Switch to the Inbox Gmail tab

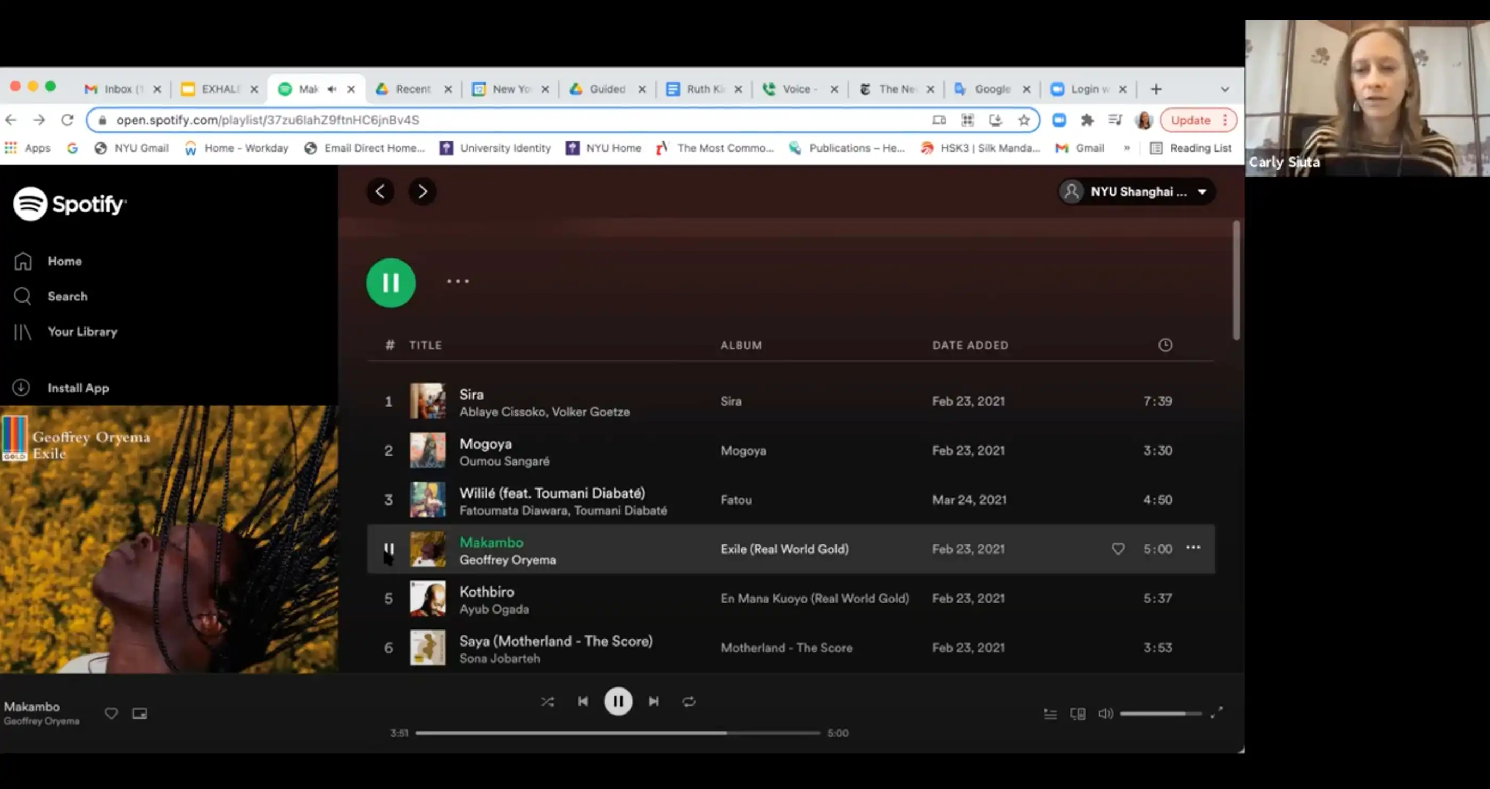coord(118,89)
